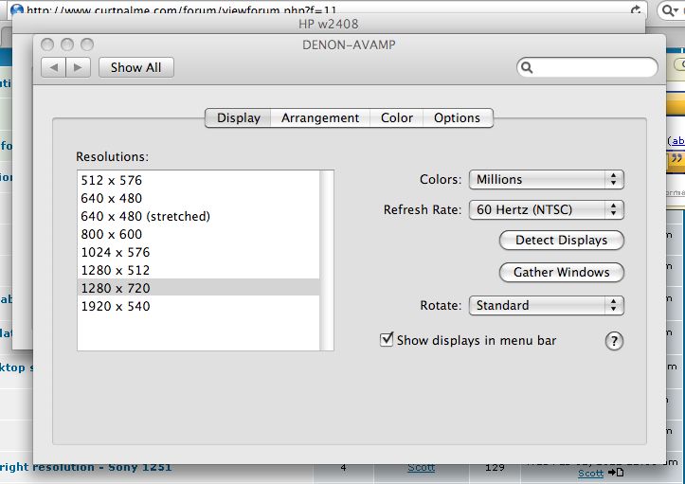Zoom the DENON-AVAMP window
Viewport: 685px width, 484px height.
point(87,45)
